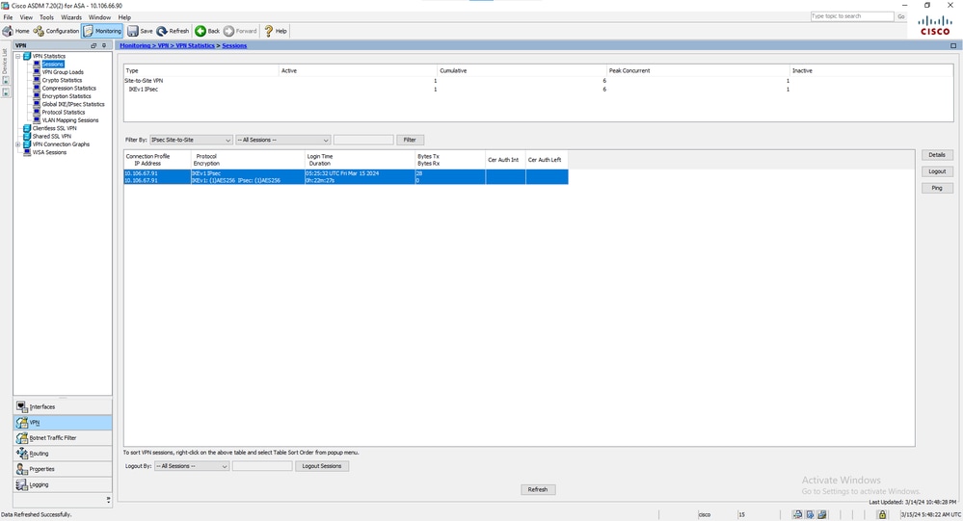Open the Logout By All Sessions dropdown

[192, 466]
